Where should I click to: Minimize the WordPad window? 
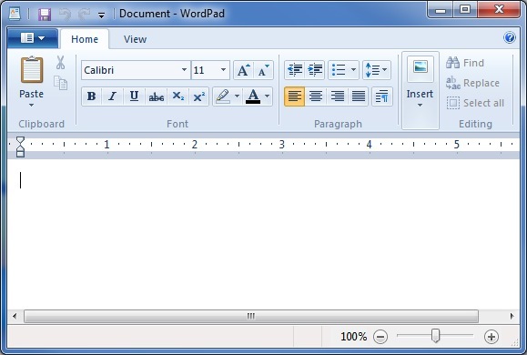[x=441, y=10]
